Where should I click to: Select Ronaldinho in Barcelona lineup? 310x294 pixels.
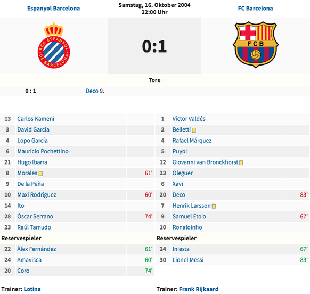[187, 227]
